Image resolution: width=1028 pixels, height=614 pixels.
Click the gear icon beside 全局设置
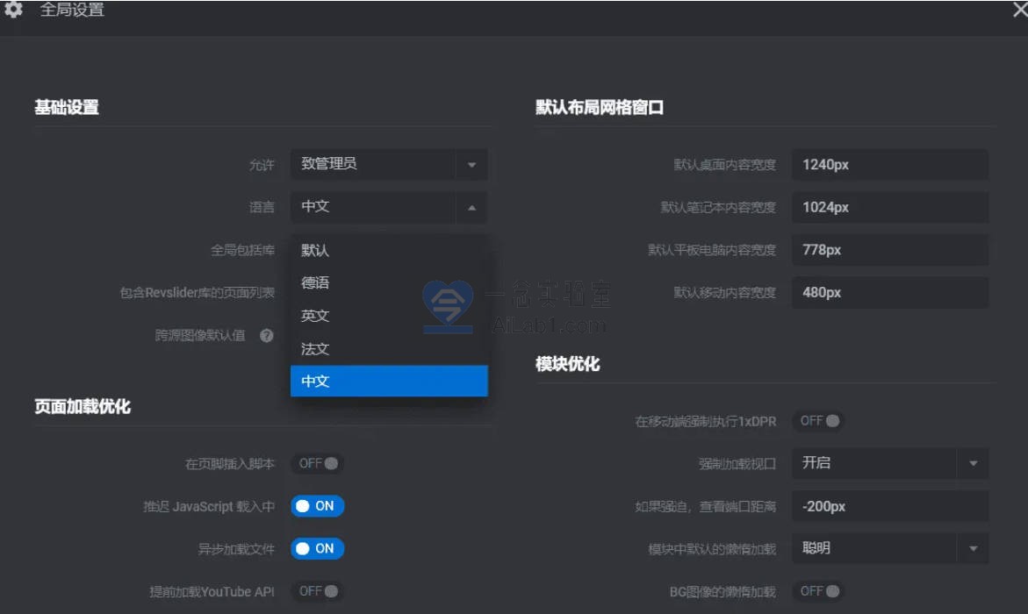pyautogui.click(x=13, y=9)
